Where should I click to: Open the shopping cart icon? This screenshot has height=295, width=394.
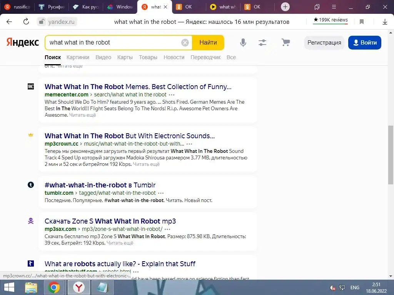(x=285, y=42)
